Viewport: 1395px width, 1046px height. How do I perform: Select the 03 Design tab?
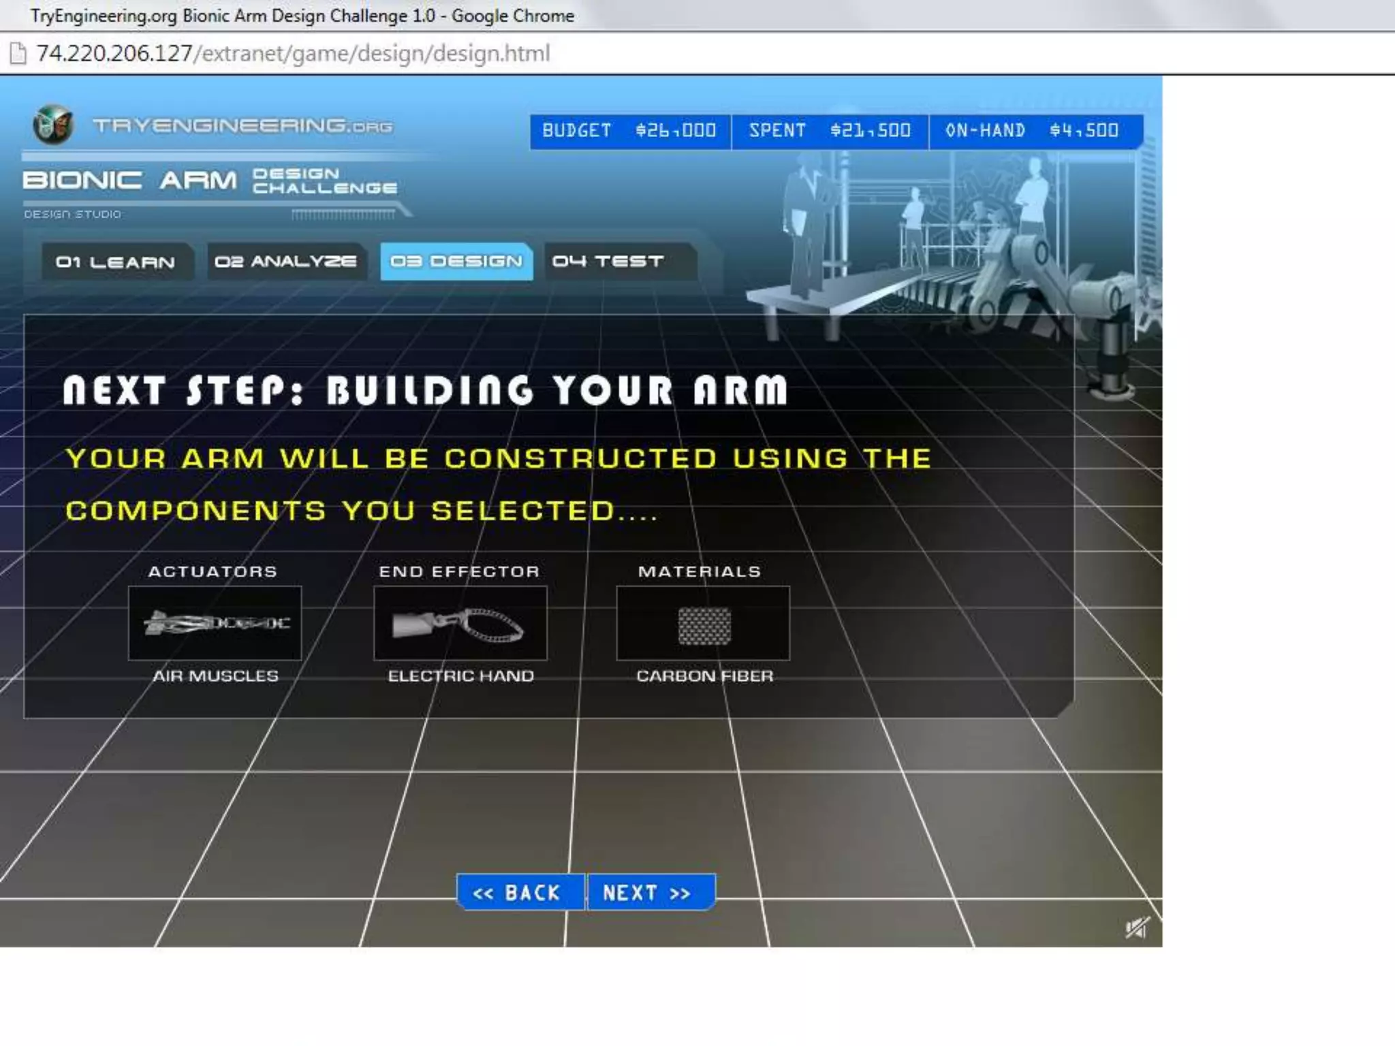coord(456,261)
